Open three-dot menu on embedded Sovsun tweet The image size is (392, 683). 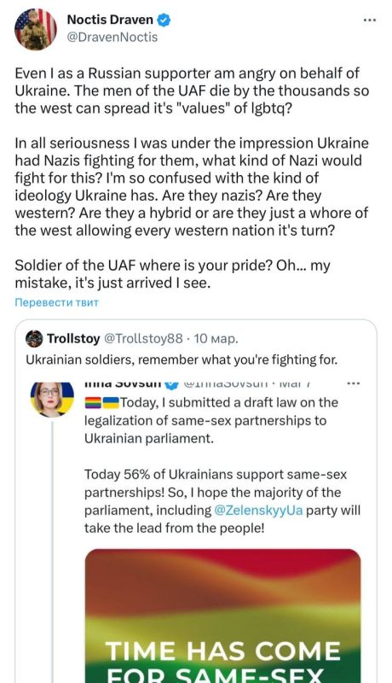354,383
